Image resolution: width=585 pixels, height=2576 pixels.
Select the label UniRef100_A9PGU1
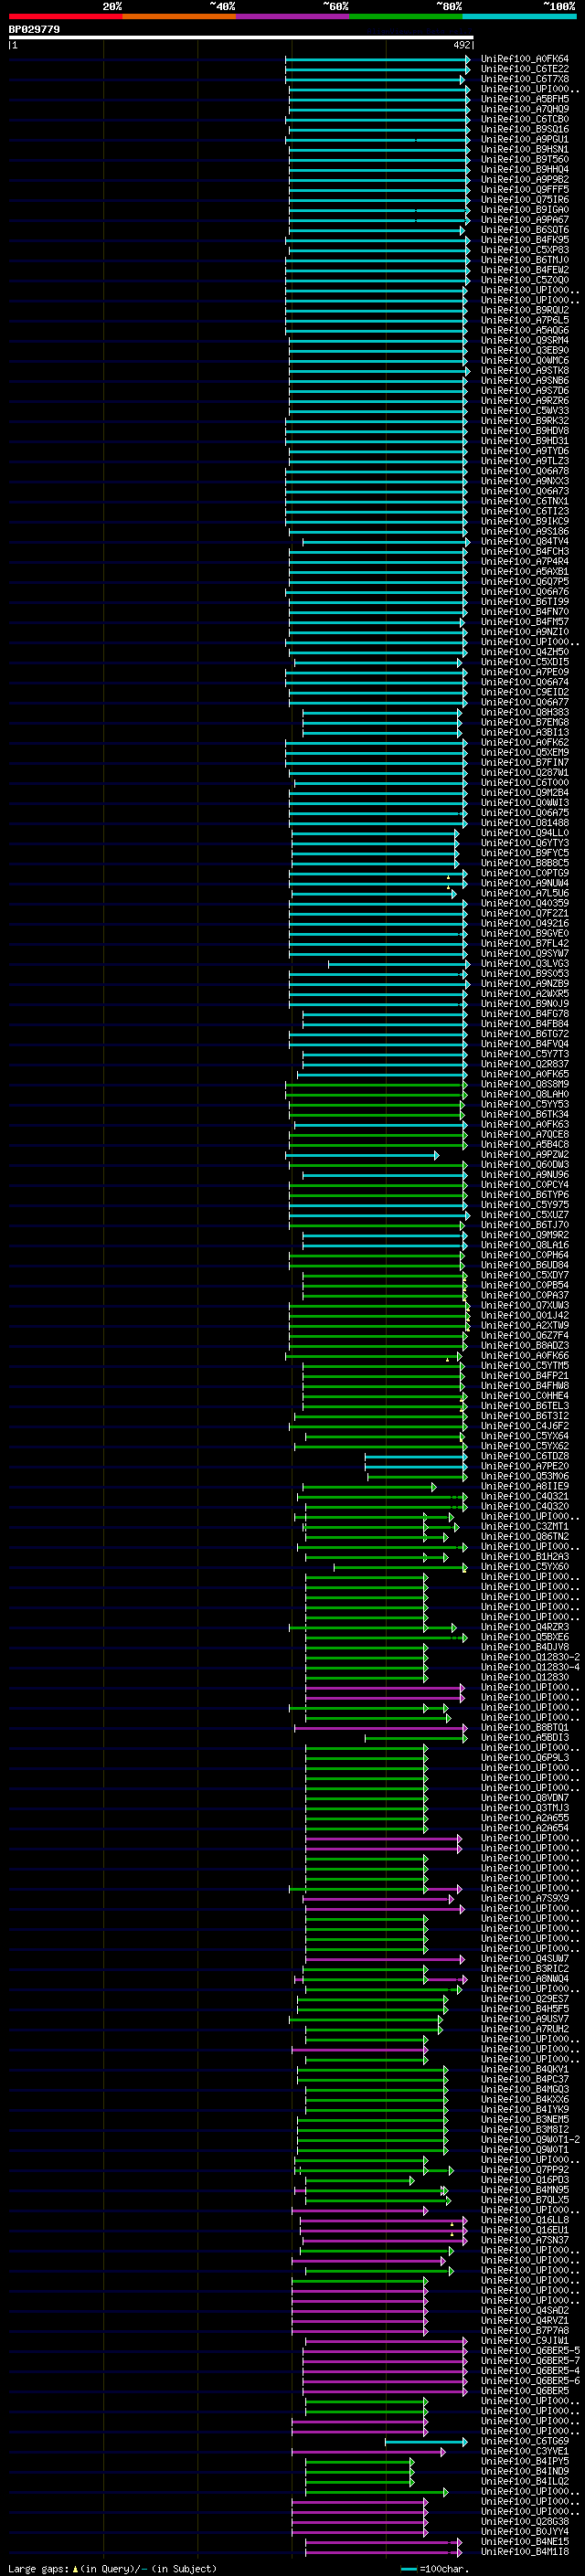(525, 139)
